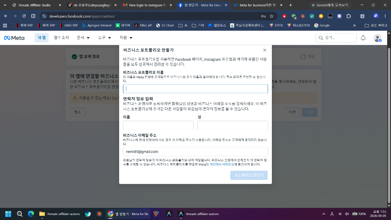Click the Meta logo

pos(14,38)
